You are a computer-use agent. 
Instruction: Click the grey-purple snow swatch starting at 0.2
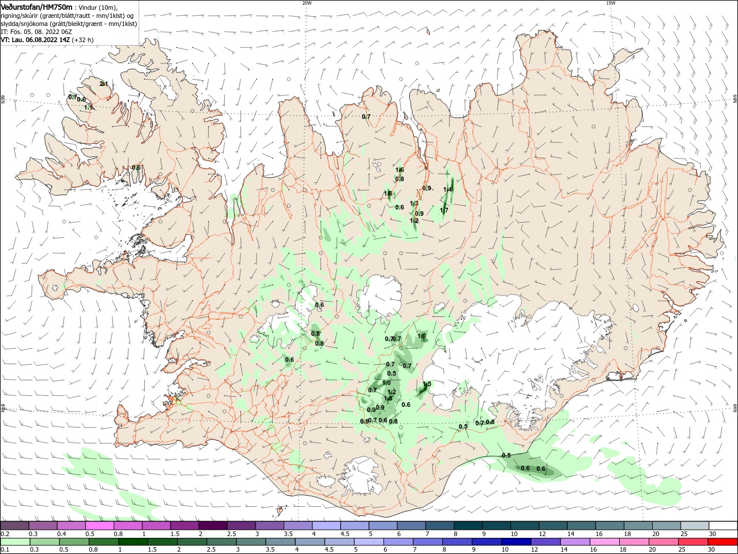(14, 525)
